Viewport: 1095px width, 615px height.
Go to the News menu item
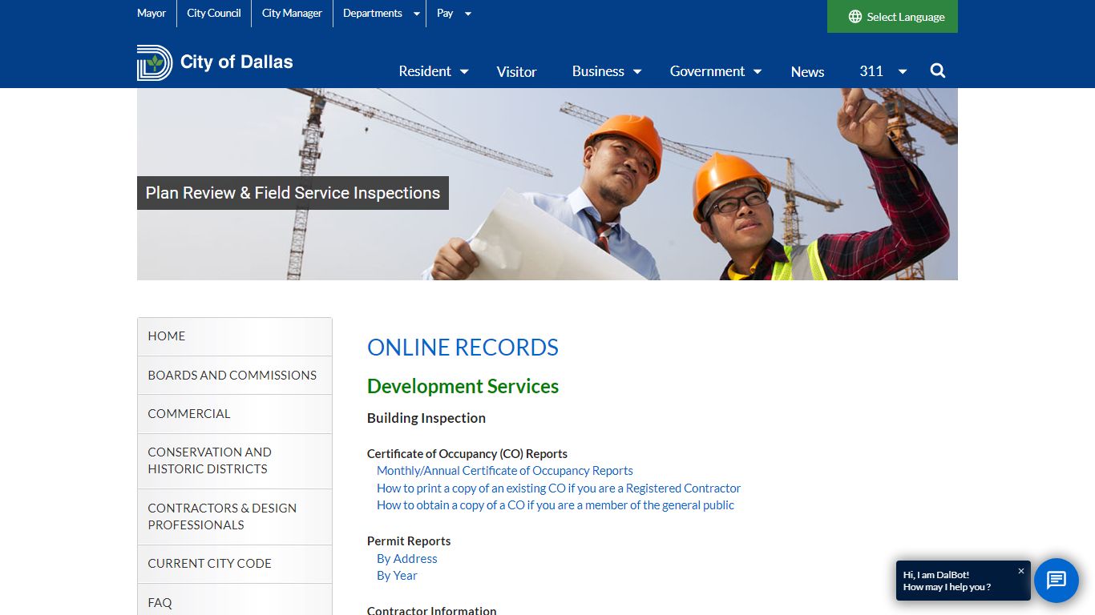tap(807, 72)
